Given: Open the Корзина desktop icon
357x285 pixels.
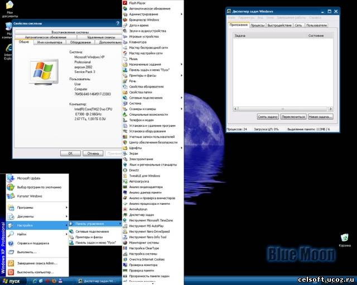Looking at the screenshot, I should click(x=345, y=238).
